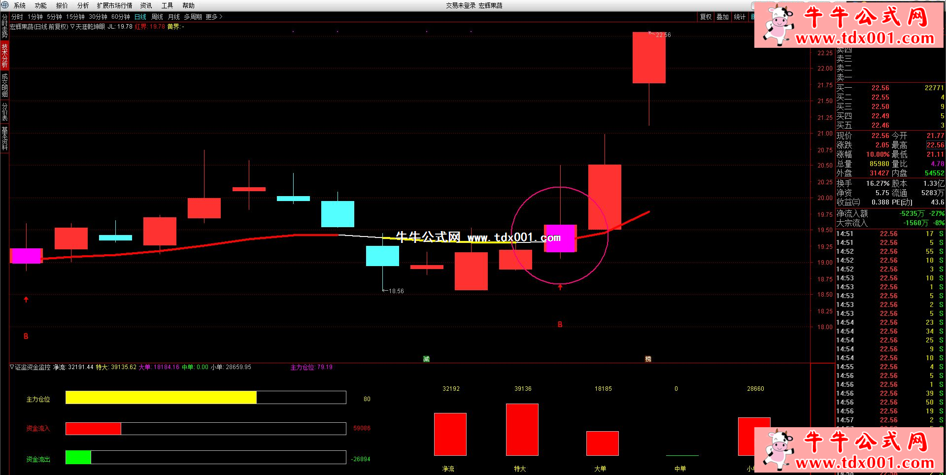
Task: Click the 买四 price 22.49 row
Action: [890, 116]
